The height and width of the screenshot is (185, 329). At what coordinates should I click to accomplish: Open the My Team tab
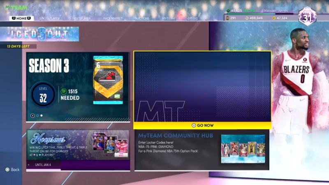(x=168, y=18)
